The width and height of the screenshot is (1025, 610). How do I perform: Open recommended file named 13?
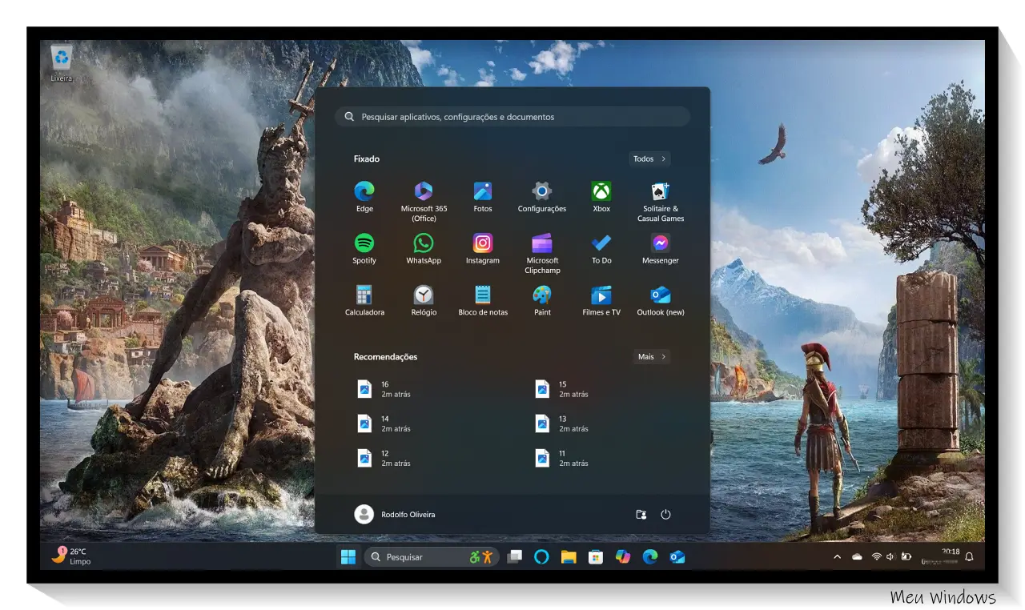pyautogui.click(x=562, y=423)
